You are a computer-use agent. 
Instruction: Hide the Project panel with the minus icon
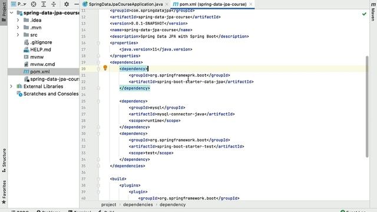click(76, 4)
